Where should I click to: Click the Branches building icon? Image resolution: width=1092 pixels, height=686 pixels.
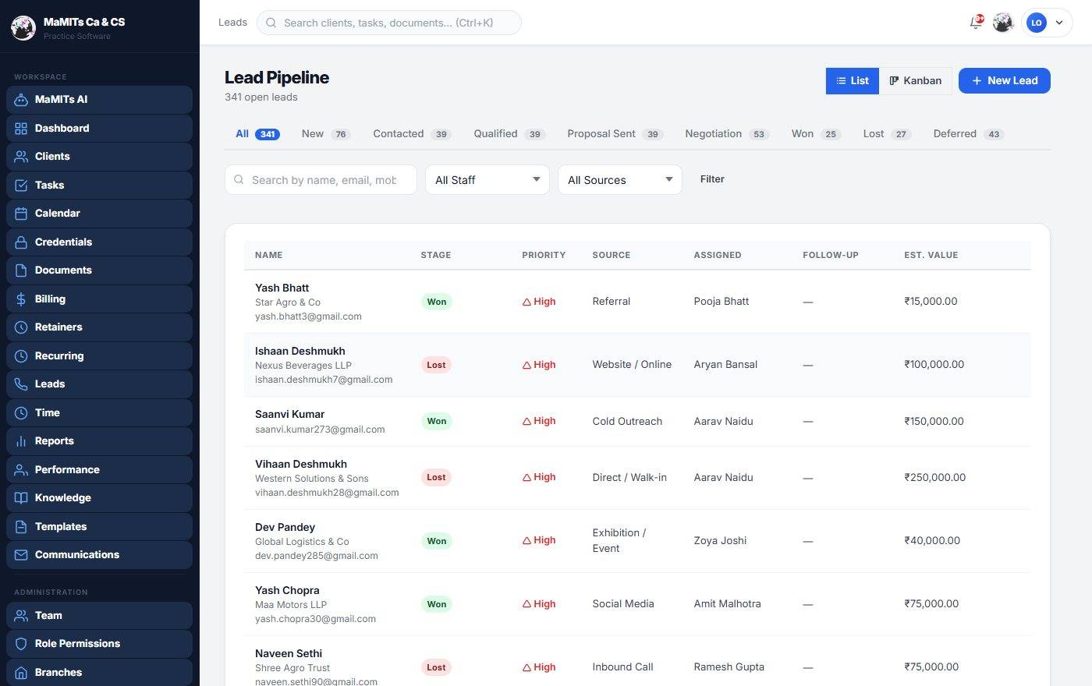pos(21,673)
